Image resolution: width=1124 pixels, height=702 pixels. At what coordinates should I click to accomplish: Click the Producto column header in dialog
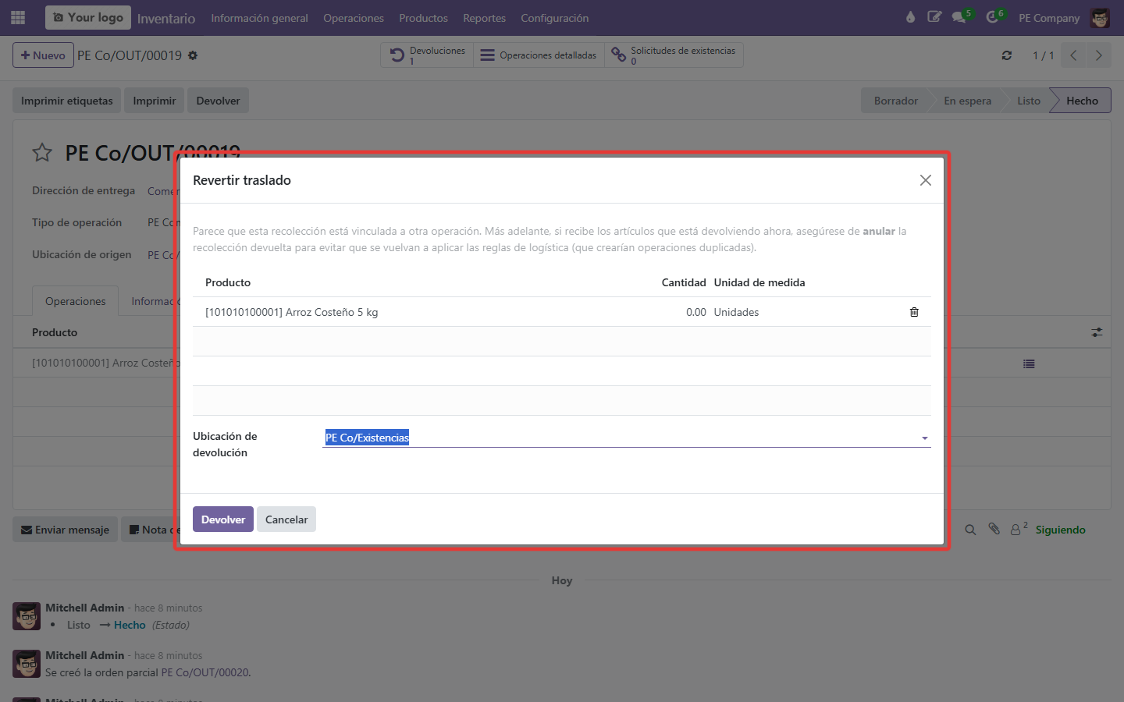coord(228,282)
